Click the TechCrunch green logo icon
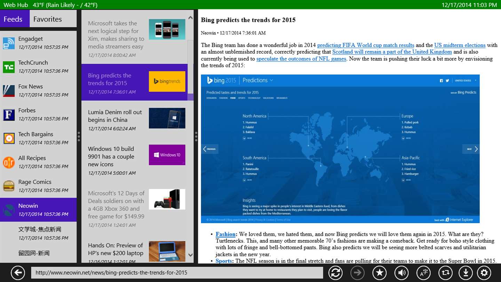This screenshot has height=282, width=501. point(9,67)
